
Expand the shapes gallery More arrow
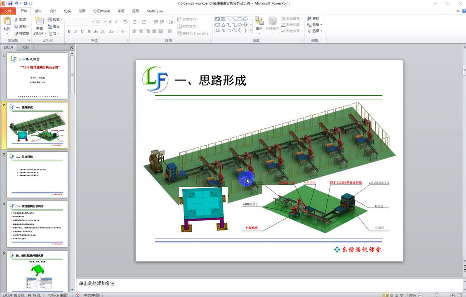coord(251,31)
